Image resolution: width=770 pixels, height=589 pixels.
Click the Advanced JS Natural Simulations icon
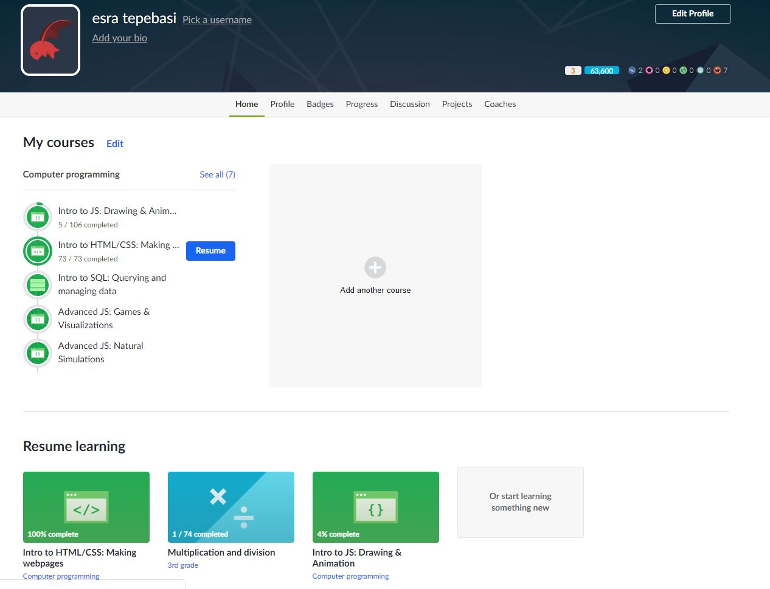coord(38,353)
